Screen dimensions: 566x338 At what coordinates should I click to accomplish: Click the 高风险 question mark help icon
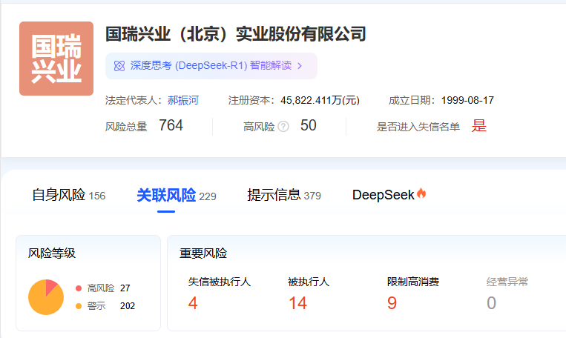point(283,127)
